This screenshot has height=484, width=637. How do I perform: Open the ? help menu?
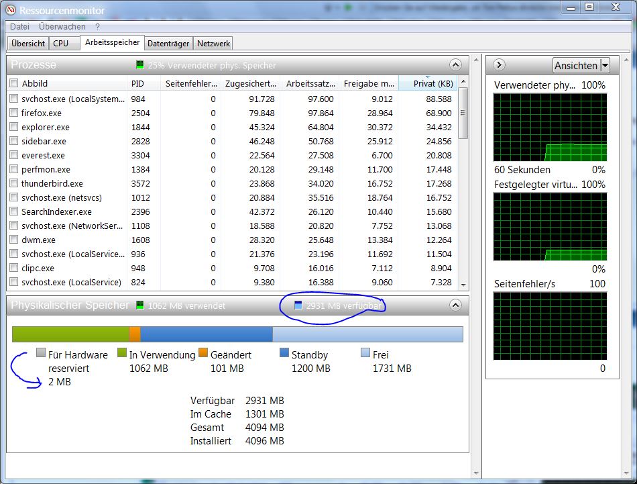[x=97, y=26]
